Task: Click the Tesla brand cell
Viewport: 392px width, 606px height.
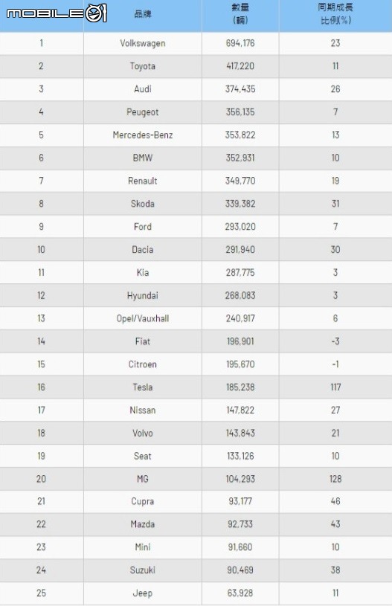Action: (x=143, y=387)
